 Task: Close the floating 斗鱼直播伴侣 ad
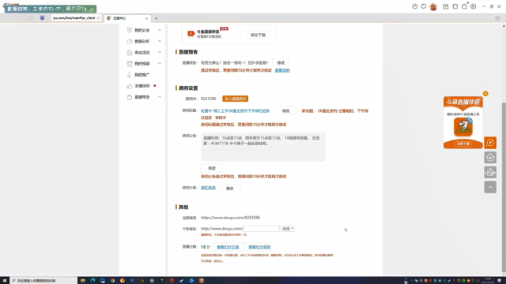click(485, 93)
